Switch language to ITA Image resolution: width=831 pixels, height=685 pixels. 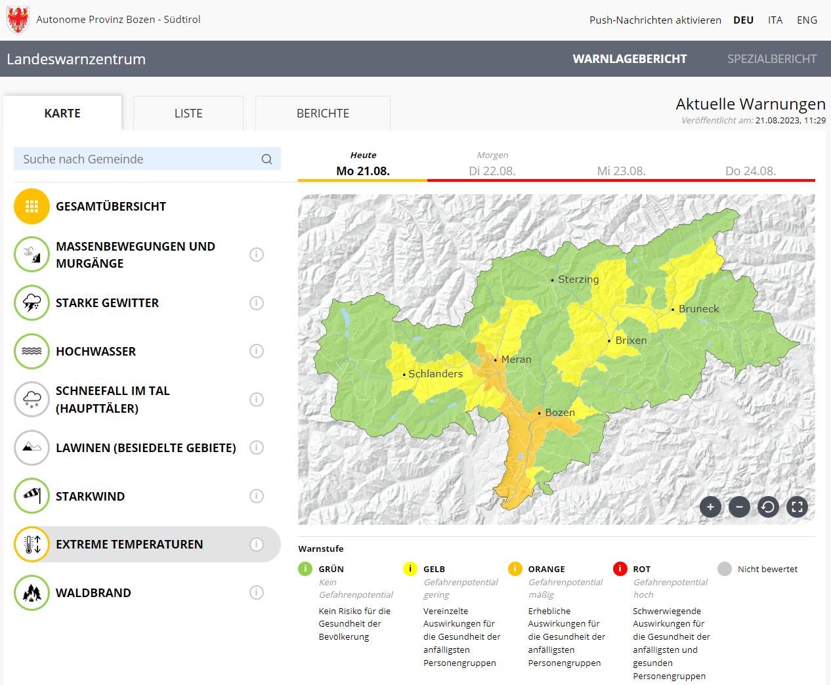tap(775, 20)
